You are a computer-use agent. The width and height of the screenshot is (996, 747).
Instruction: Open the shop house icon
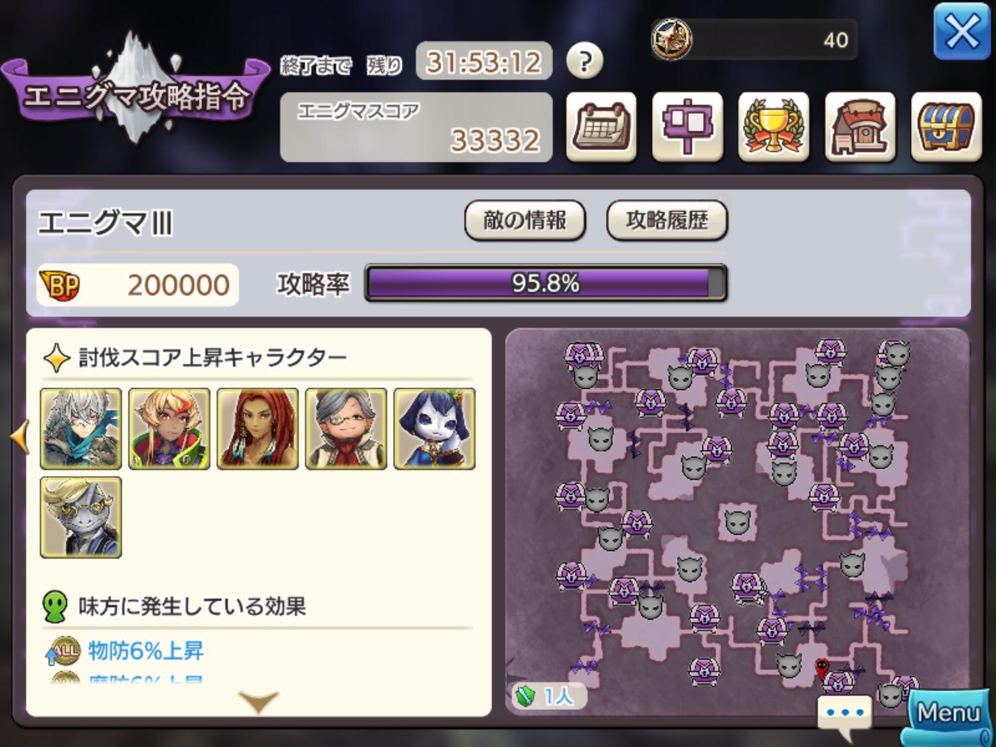tap(860, 127)
